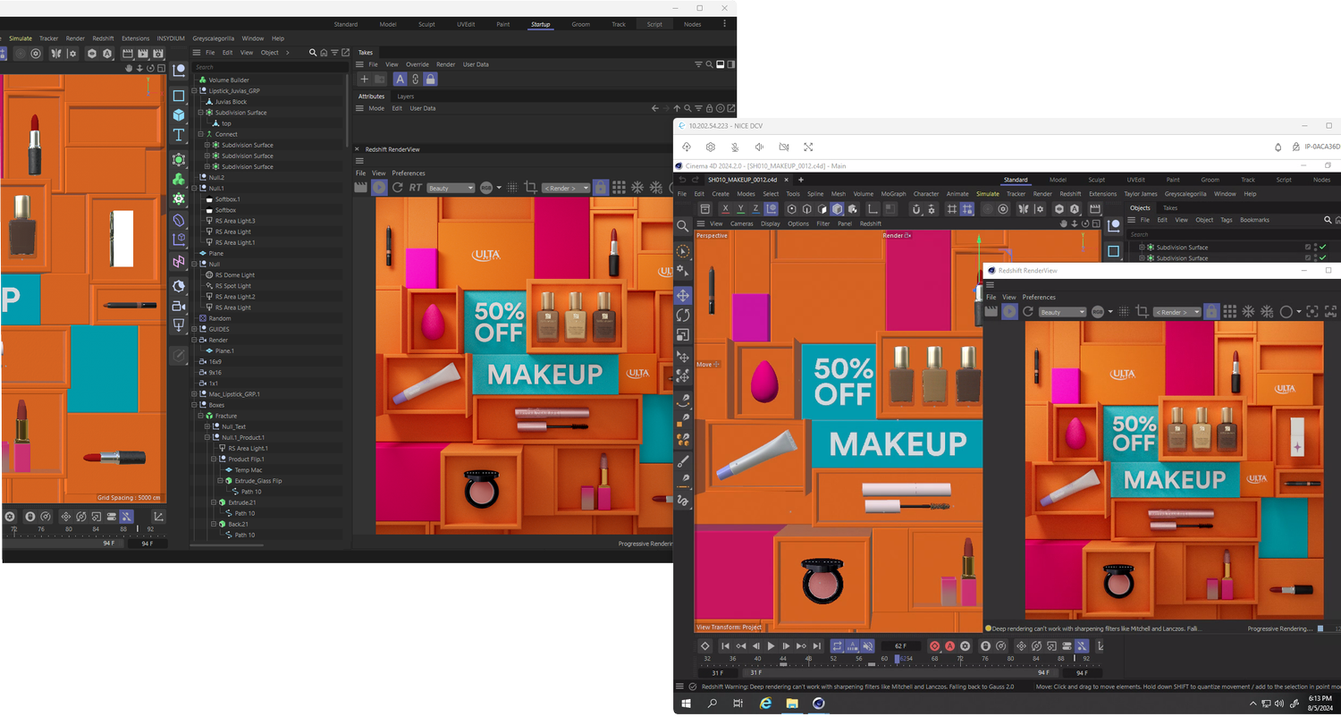Click NICE DCV speaker audio icon
Viewport: 1341px width, 725px height.
click(x=759, y=147)
